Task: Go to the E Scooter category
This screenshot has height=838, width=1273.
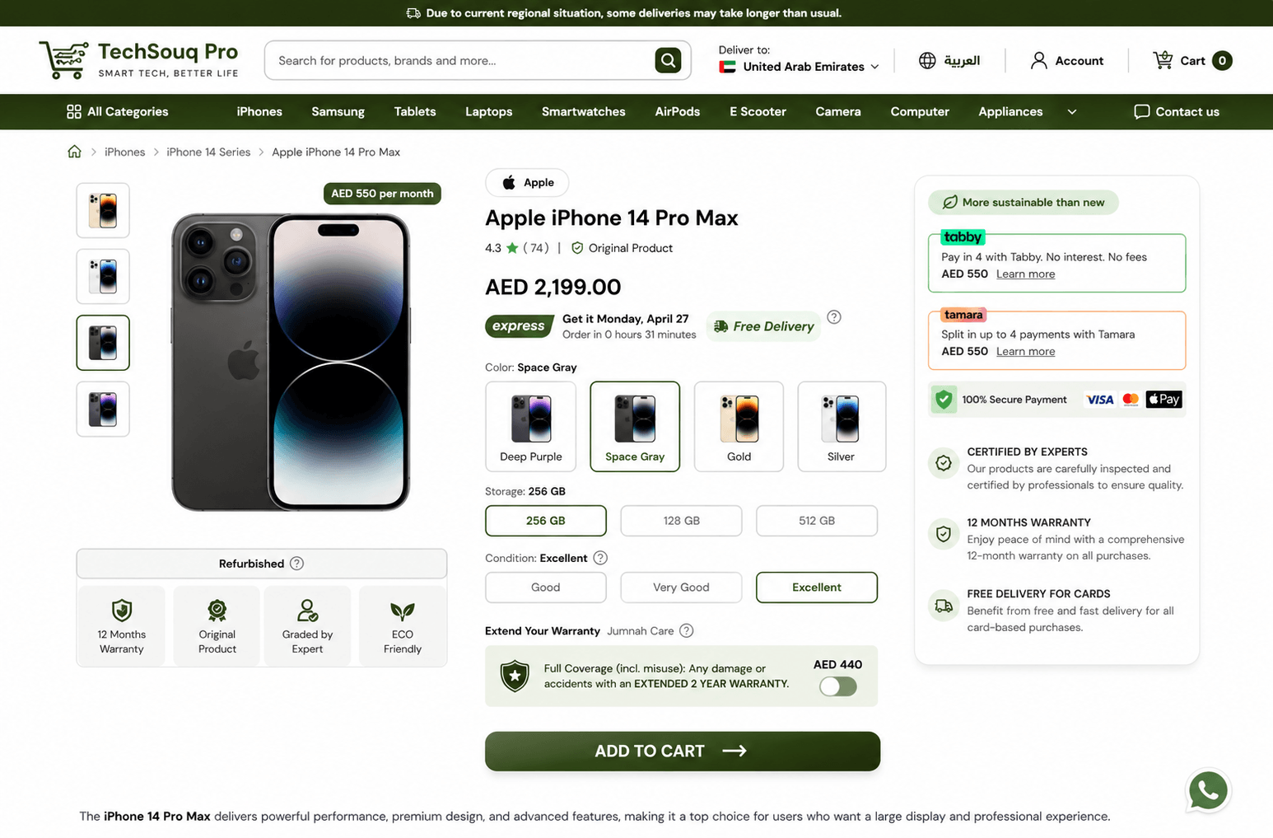Action: [758, 112]
